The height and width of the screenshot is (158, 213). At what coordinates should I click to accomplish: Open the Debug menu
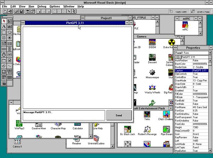42,6
